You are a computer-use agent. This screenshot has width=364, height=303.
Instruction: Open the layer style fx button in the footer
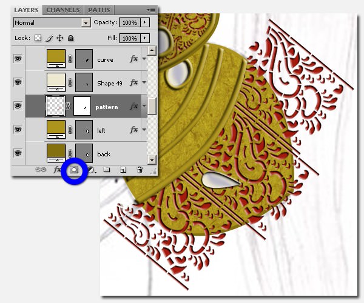[57, 170]
